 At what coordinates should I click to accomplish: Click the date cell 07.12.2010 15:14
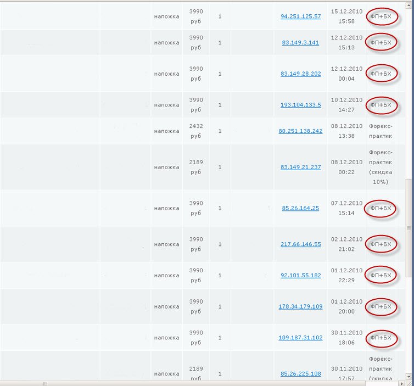pyautogui.click(x=347, y=209)
